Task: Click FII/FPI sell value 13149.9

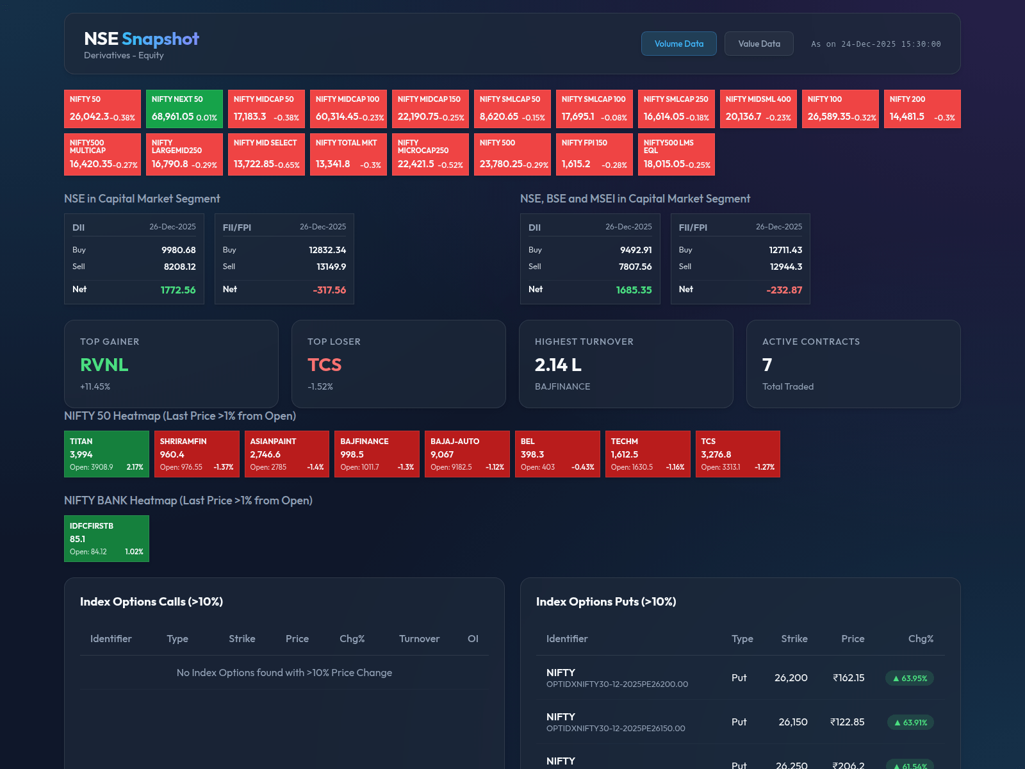Action: coord(331,267)
